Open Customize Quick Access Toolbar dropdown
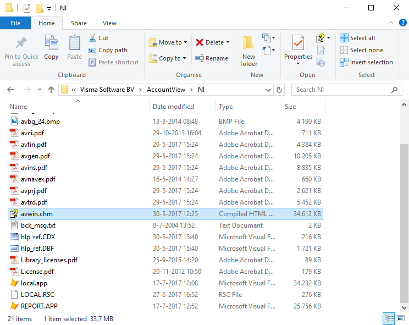 (49, 9)
